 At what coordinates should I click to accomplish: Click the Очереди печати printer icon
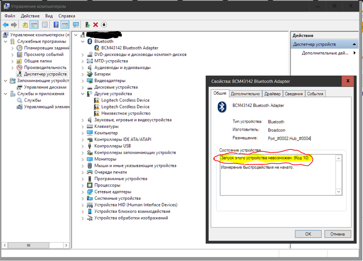coord(90,172)
